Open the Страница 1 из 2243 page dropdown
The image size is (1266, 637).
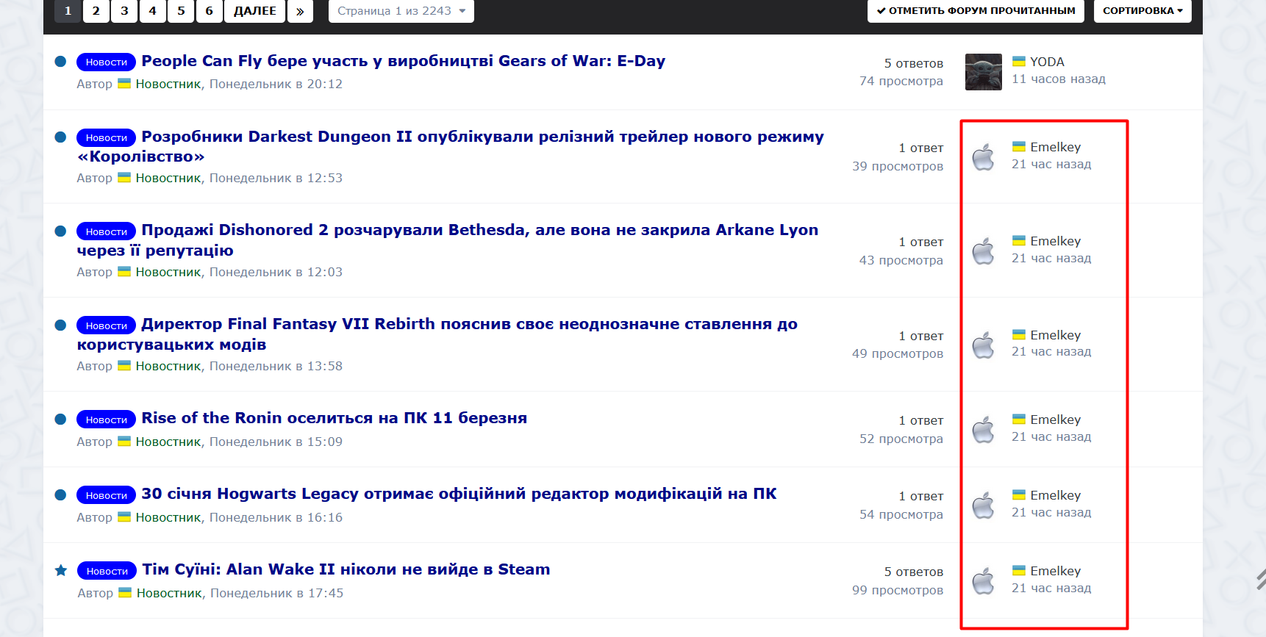coord(401,11)
